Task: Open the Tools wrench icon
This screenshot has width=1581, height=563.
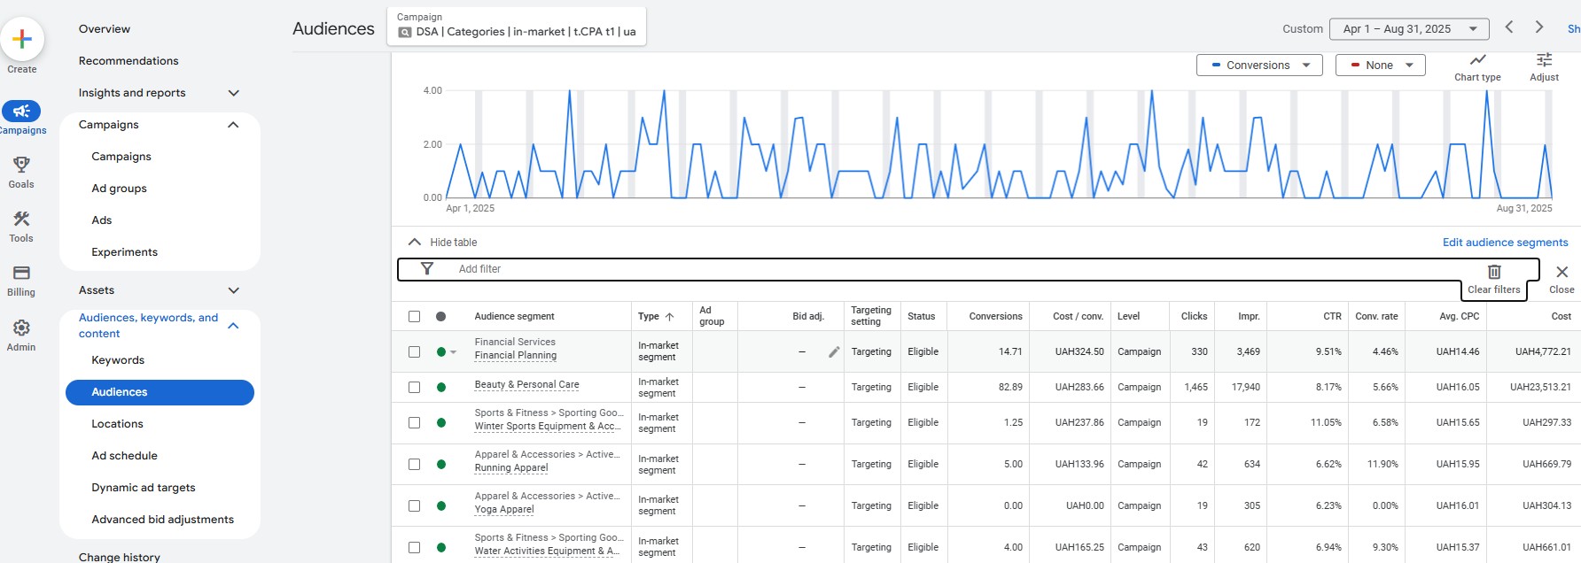Action: click(x=21, y=219)
